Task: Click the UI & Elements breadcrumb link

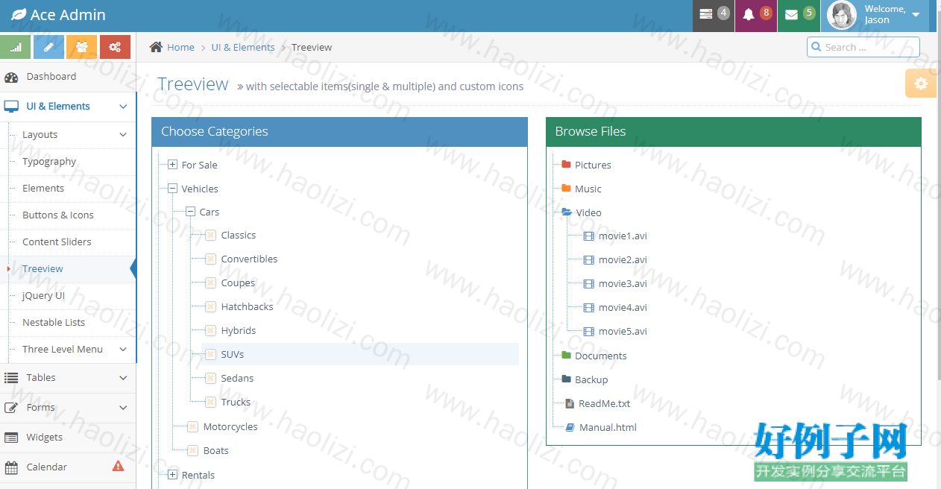Action: [x=243, y=47]
